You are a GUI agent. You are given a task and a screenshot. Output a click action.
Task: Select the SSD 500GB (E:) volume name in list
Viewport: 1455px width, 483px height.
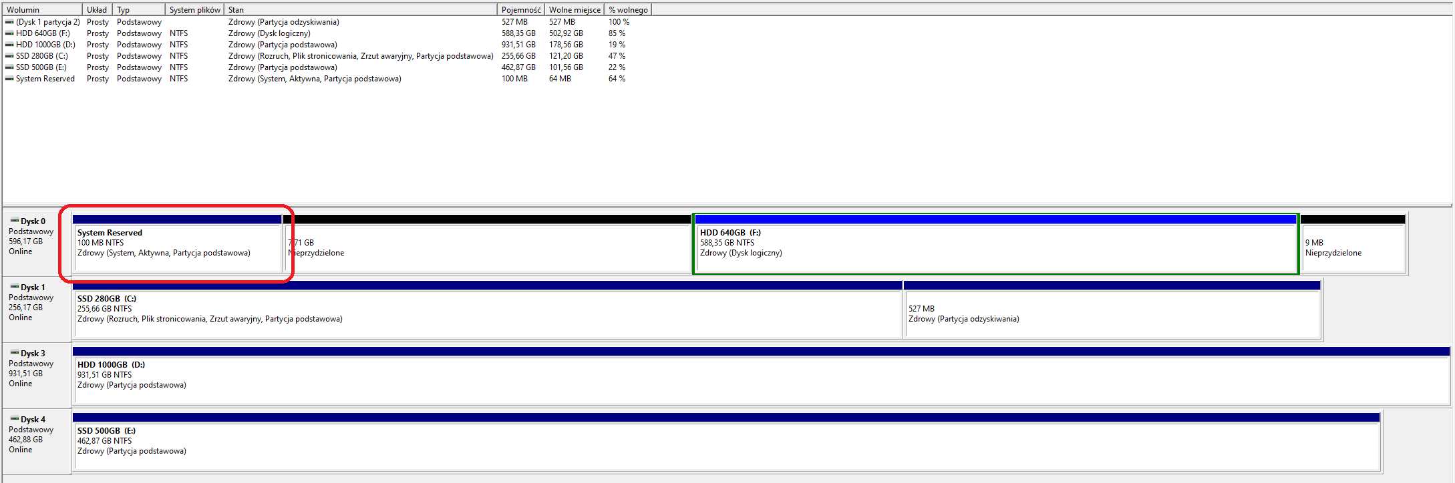[41, 67]
